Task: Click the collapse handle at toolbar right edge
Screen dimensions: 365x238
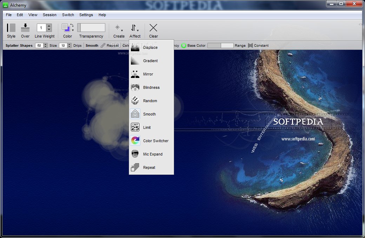Action: pos(360,25)
